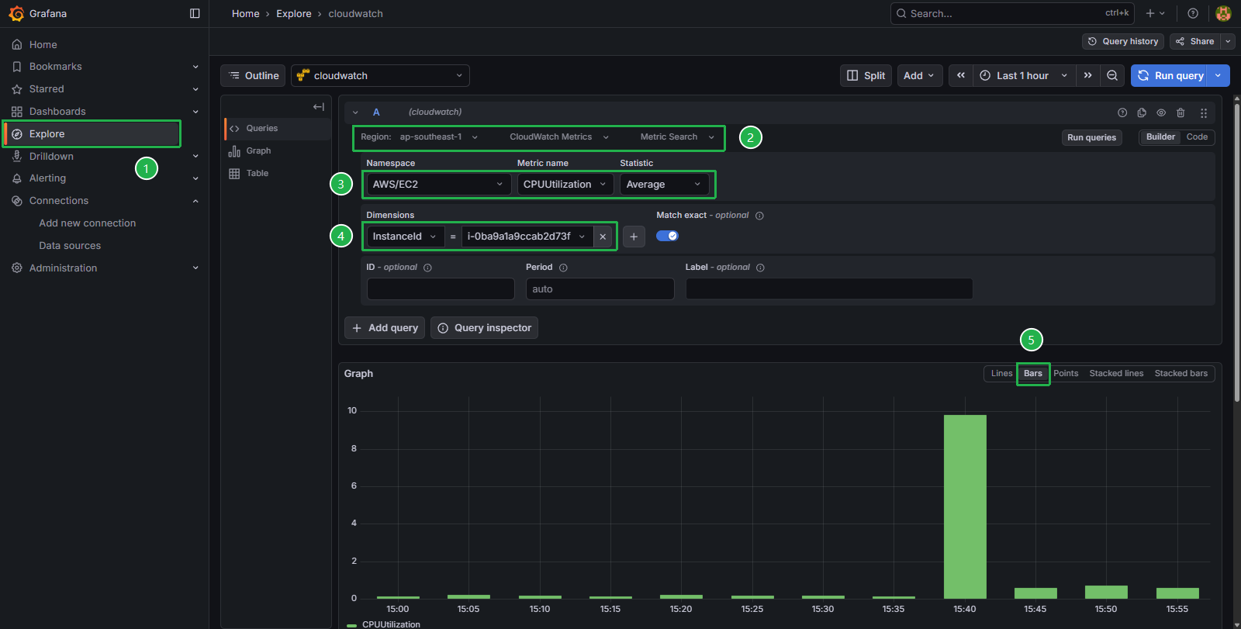Open the help question mark icon
The width and height of the screenshot is (1241, 629).
tap(1193, 13)
